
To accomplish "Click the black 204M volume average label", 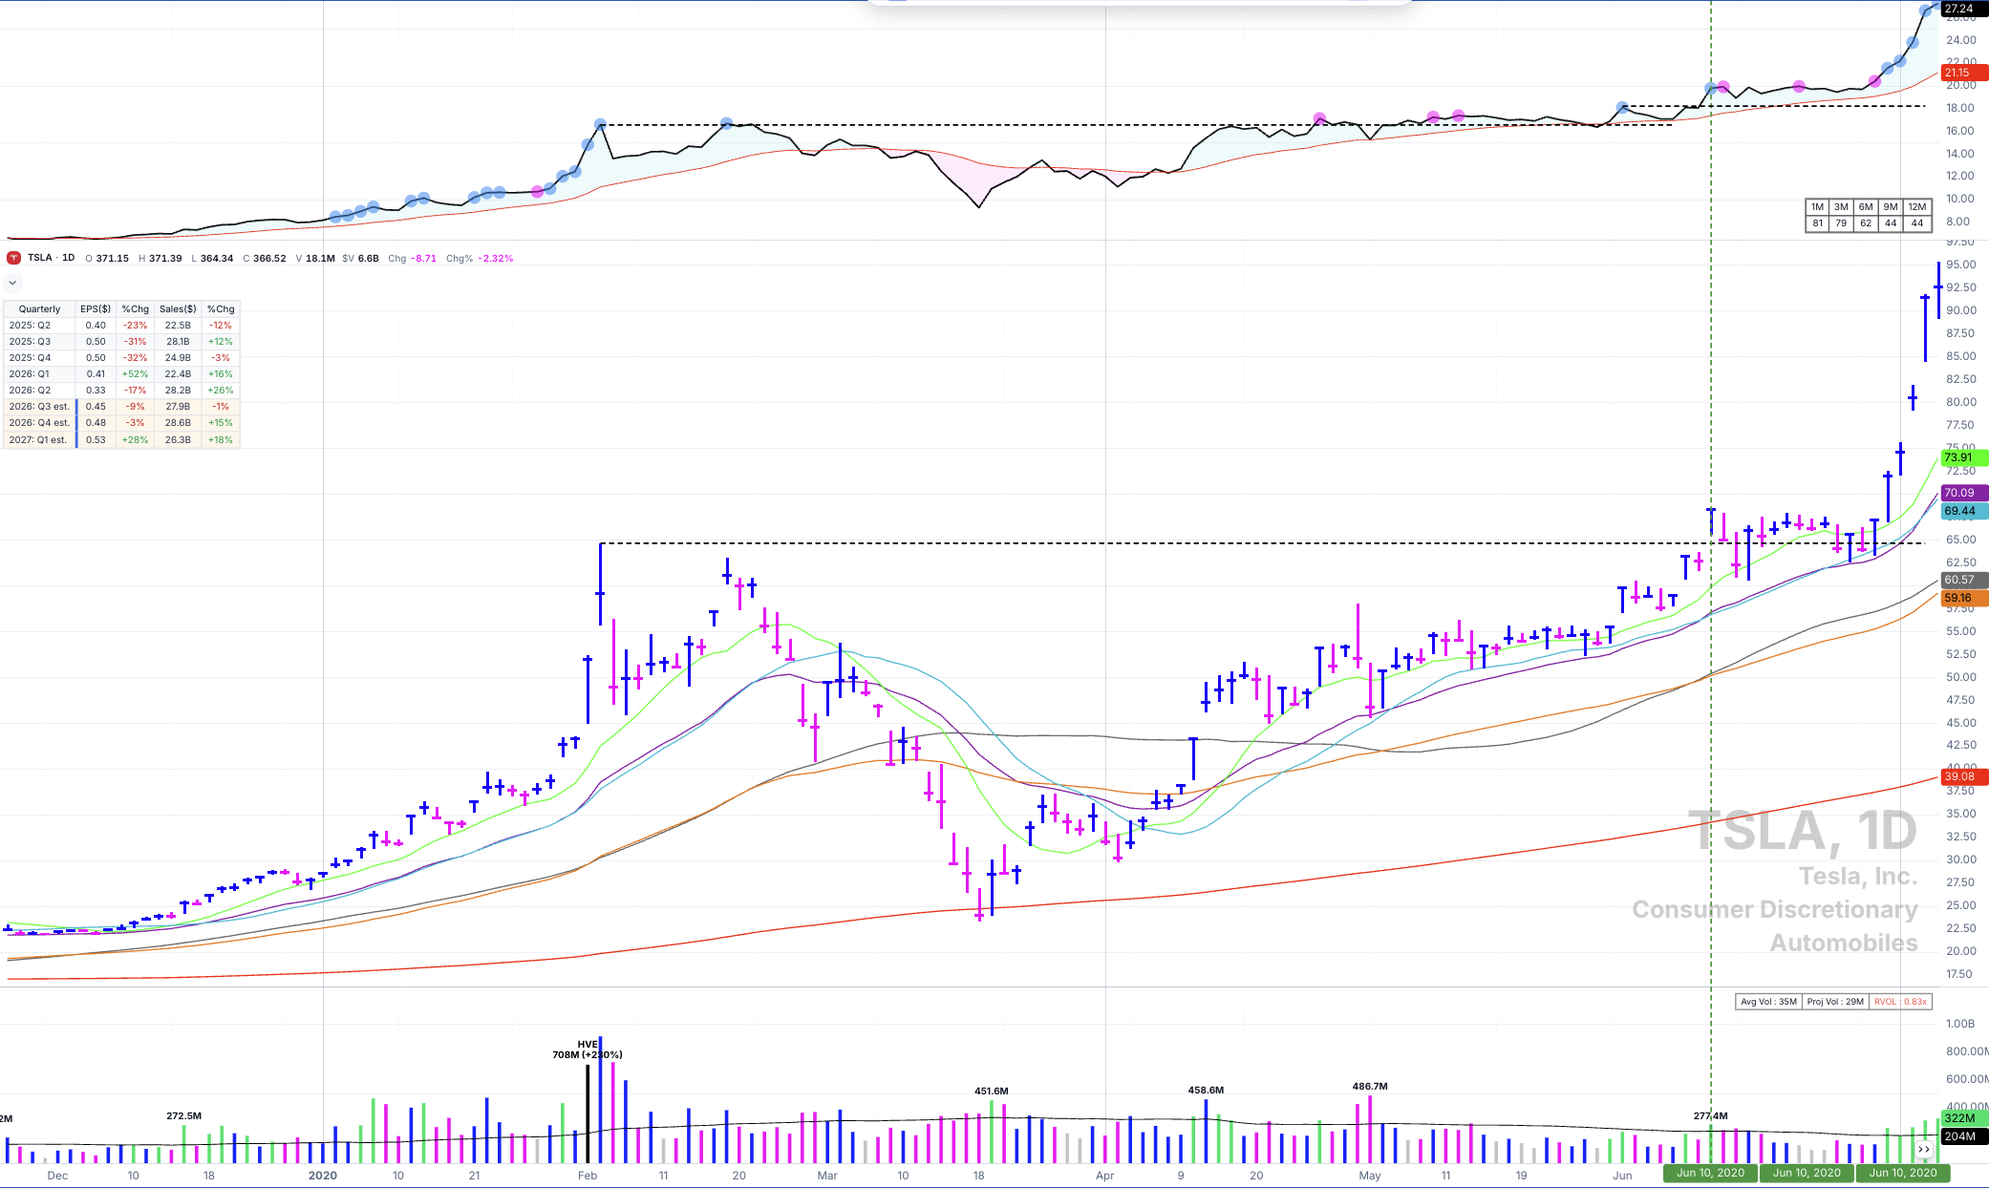I will click(x=1964, y=1136).
